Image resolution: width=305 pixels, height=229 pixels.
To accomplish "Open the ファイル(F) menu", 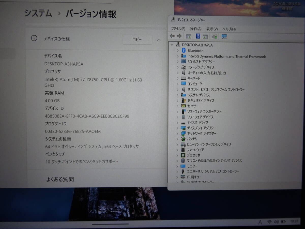I will 178,29.
